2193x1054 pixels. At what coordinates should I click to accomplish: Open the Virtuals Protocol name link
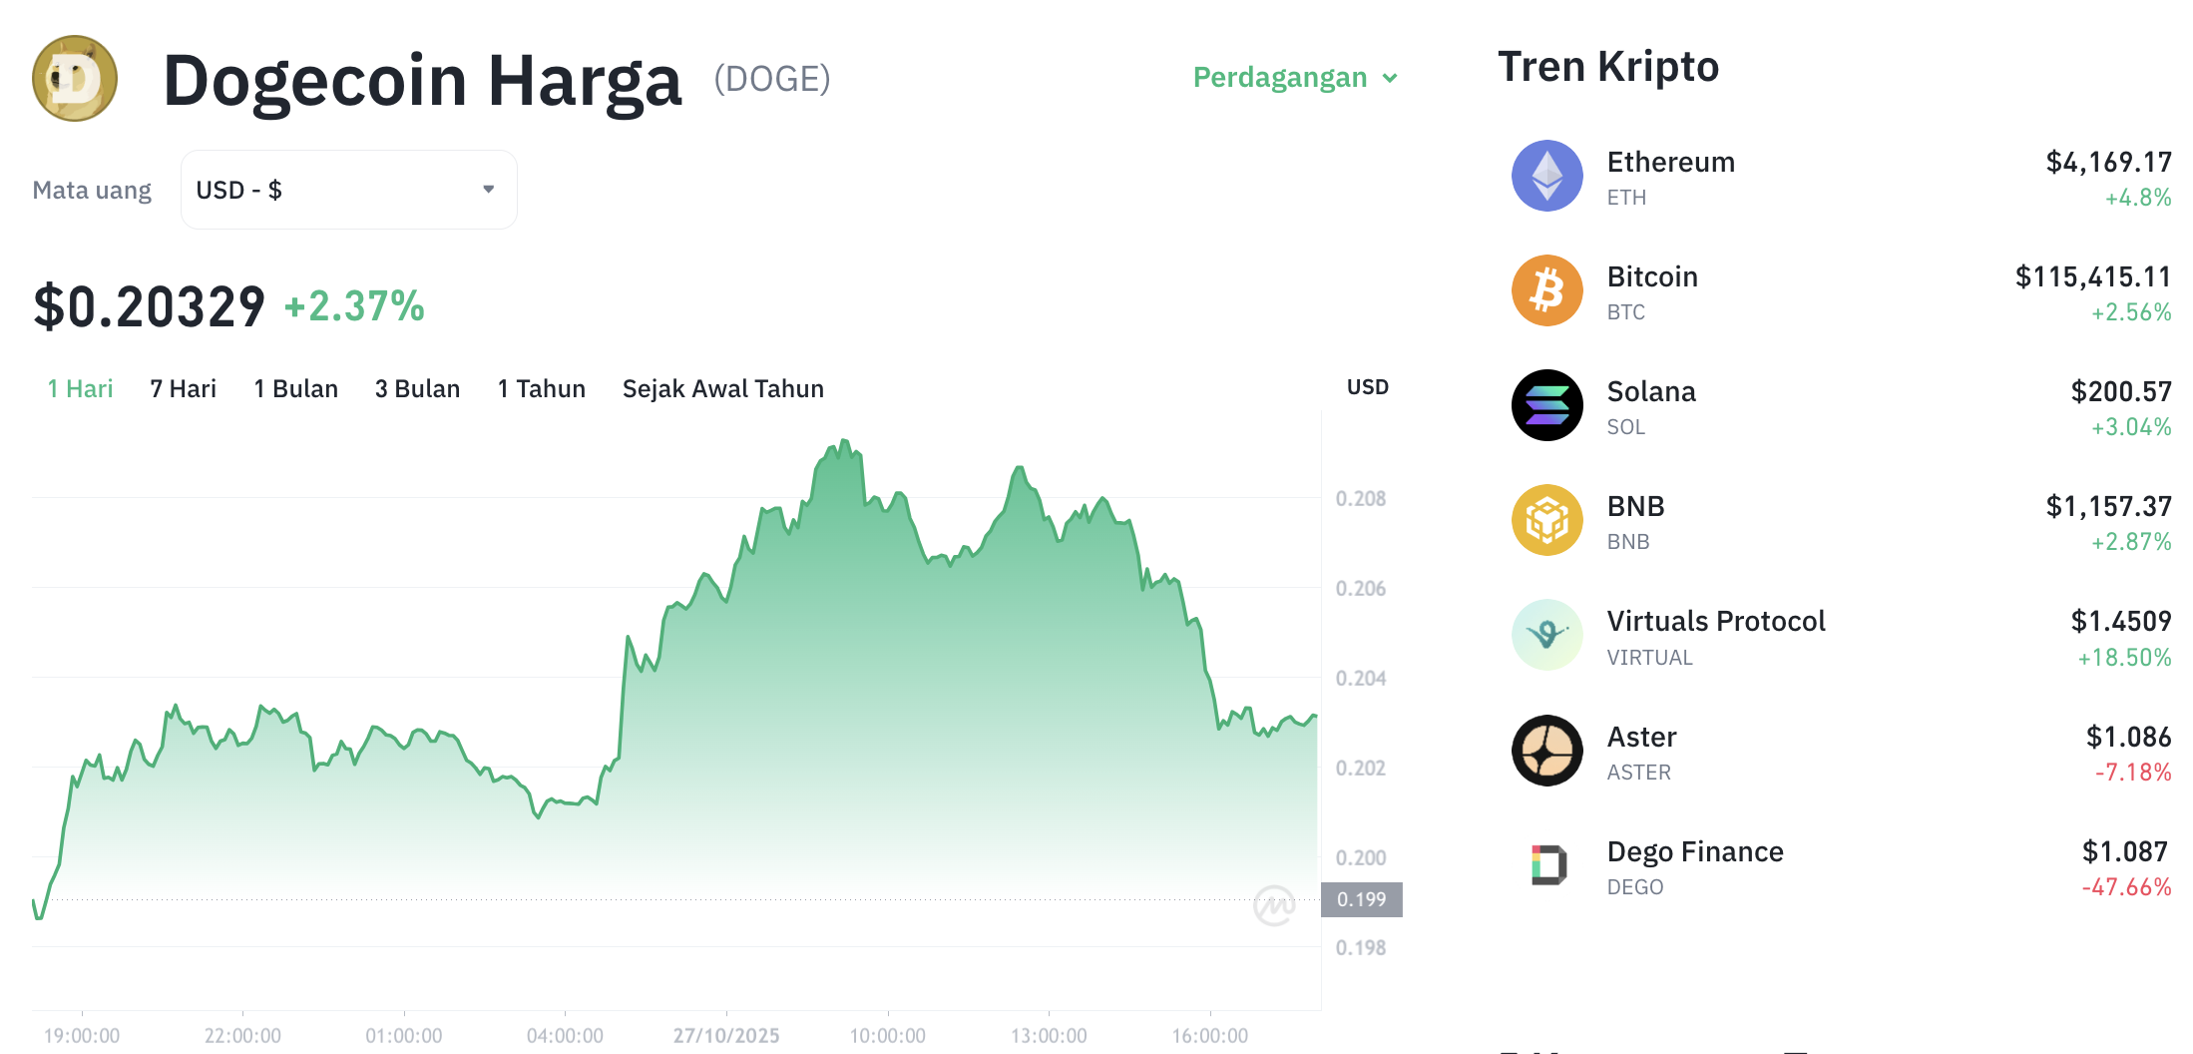[x=1715, y=621]
